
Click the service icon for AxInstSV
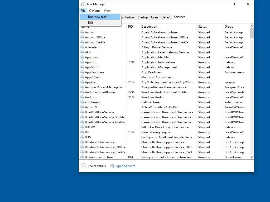point(82,107)
